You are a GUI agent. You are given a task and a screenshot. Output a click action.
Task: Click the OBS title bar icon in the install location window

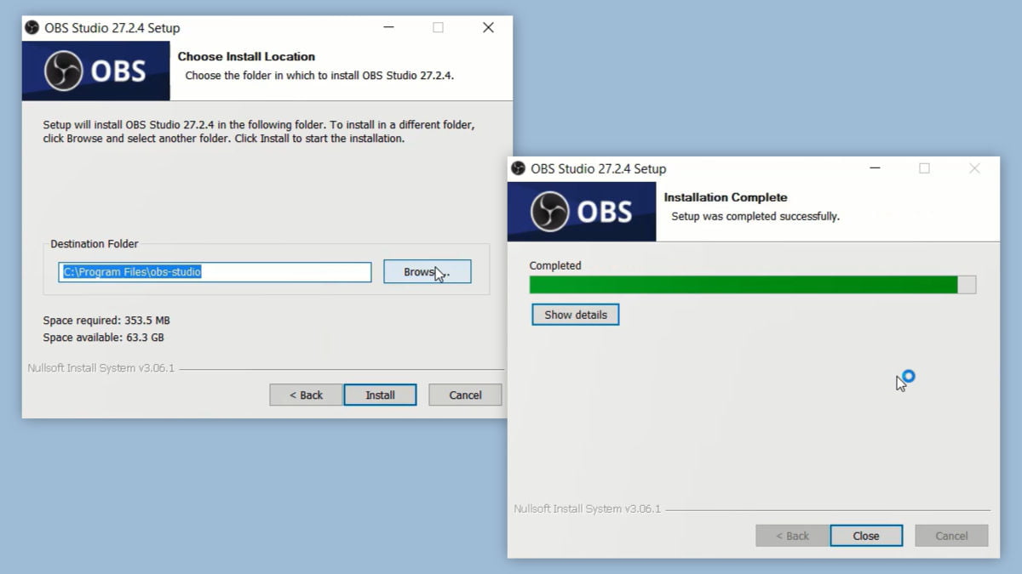pyautogui.click(x=32, y=27)
